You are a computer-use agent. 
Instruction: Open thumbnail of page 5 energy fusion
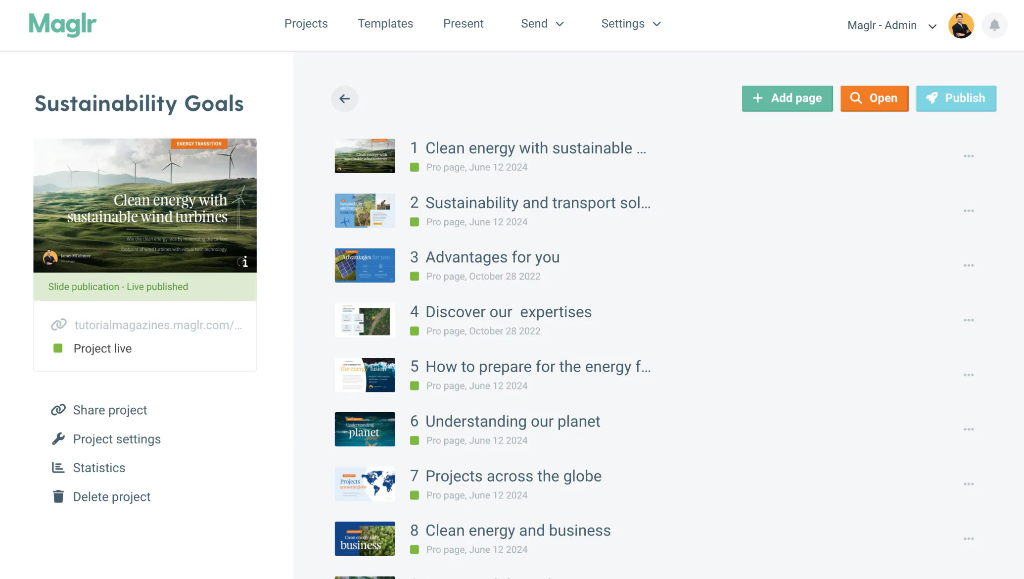[365, 375]
